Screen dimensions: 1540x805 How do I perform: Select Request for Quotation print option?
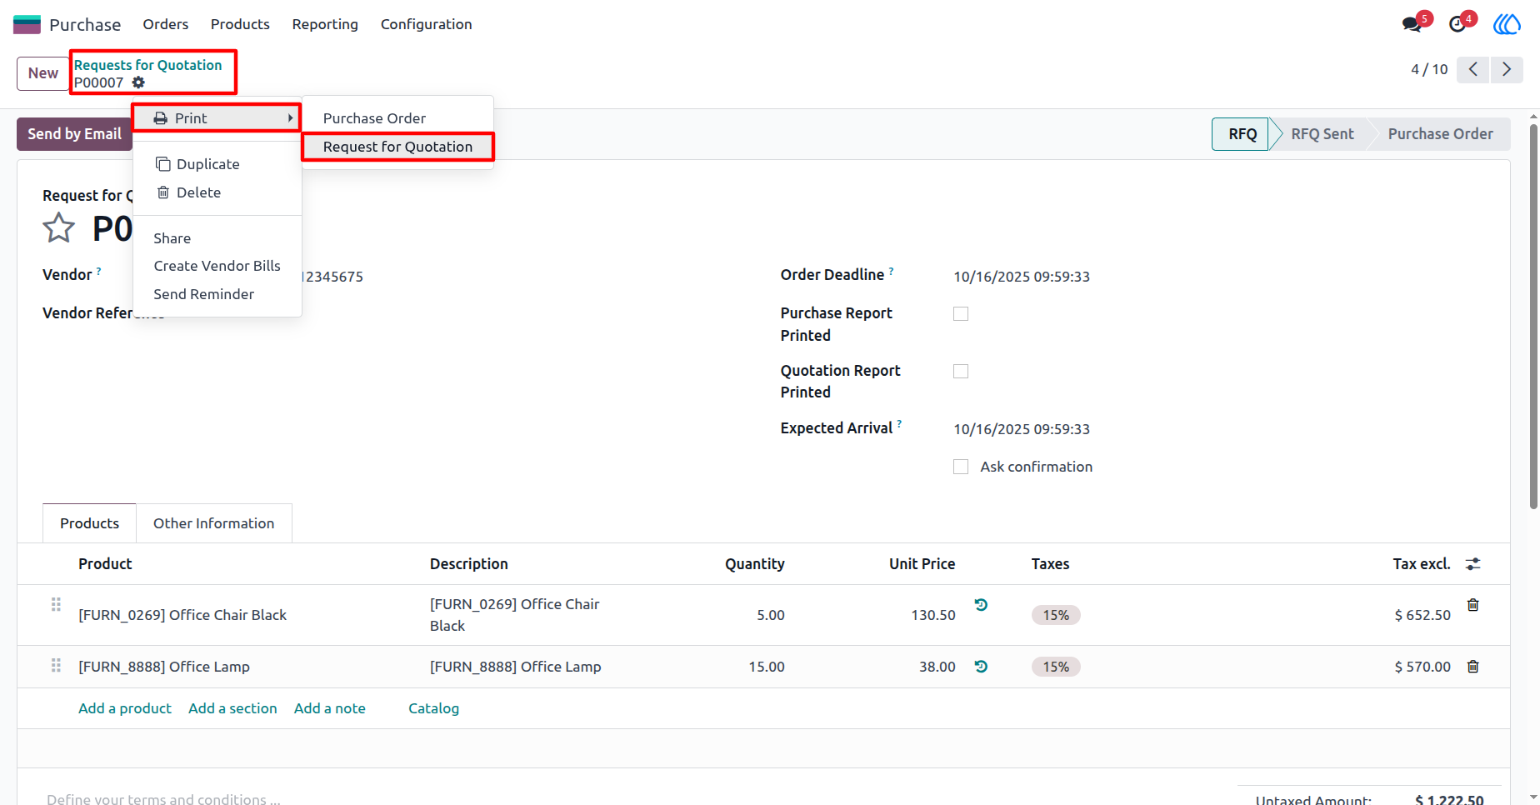click(x=397, y=147)
